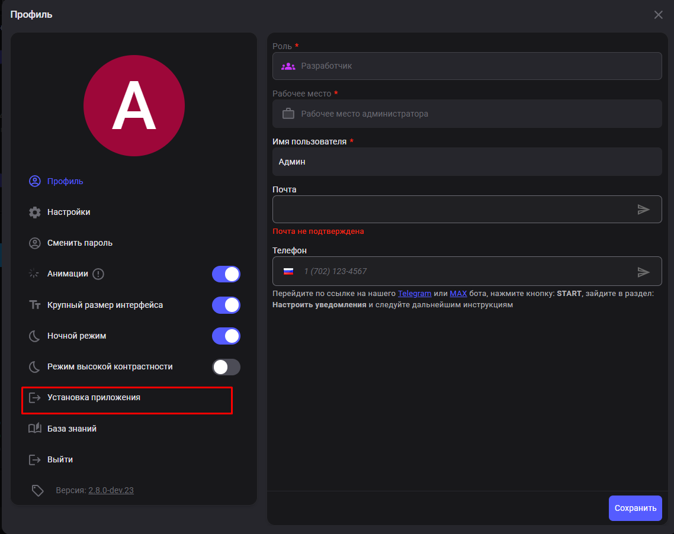Click the tag icon next to Версия
The height and width of the screenshot is (534, 674).
(38, 490)
